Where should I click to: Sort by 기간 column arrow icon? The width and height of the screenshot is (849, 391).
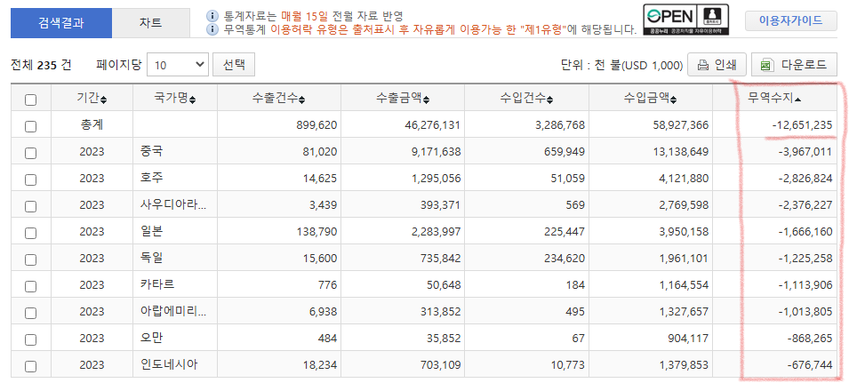tap(103, 99)
